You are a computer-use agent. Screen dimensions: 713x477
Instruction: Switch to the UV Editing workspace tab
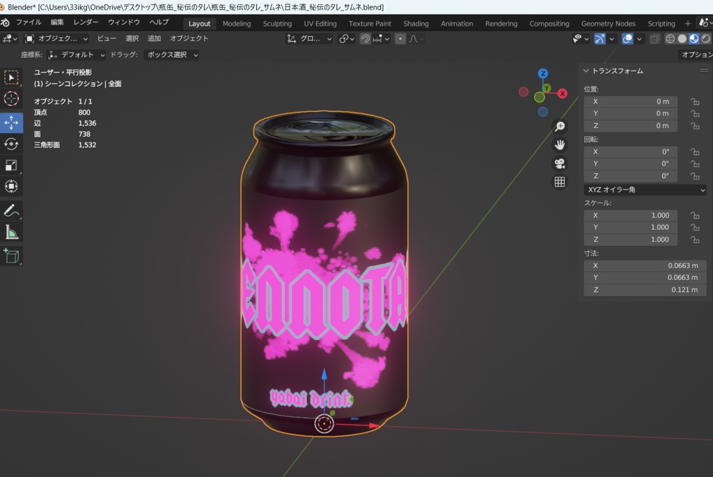320,24
